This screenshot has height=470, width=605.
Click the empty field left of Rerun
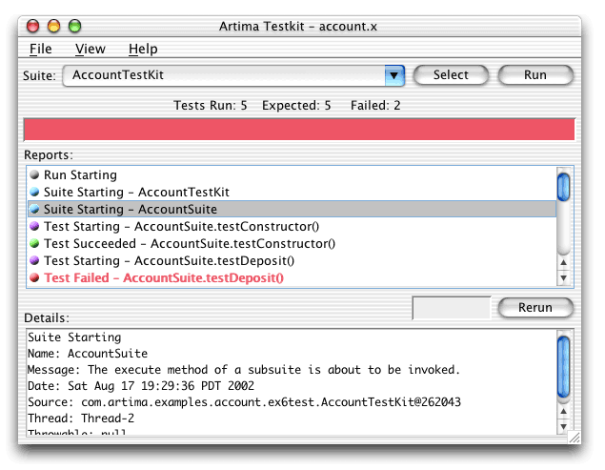(x=452, y=308)
